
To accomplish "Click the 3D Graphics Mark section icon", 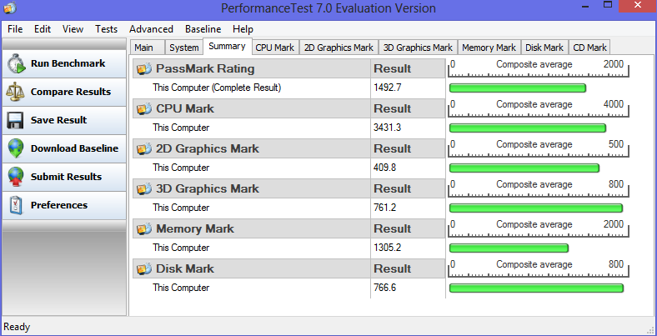I will 144,189.
